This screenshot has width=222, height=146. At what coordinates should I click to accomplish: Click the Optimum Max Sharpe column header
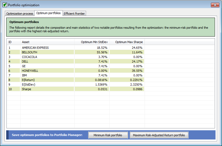[x=127, y=42]
